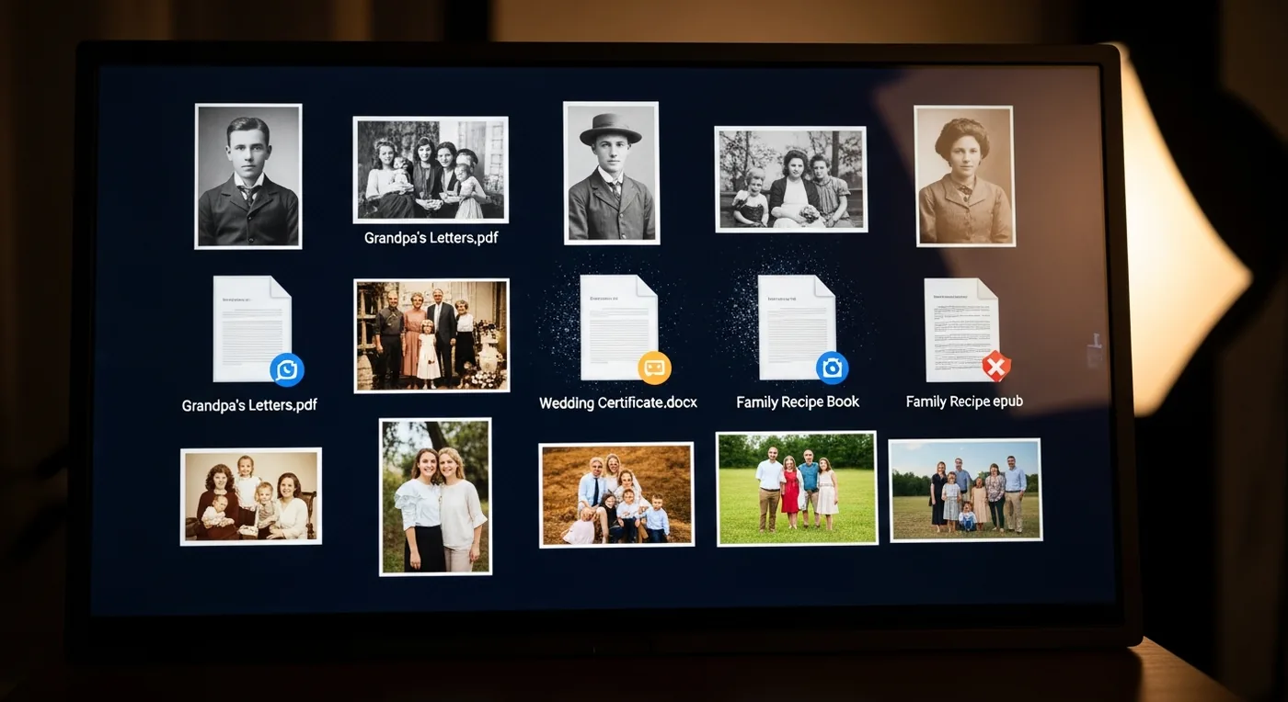The width and height of the screenshot is (1288, 702).
Task: Click the red X shield on Family Recipe epub
Action: pos(996,367)
